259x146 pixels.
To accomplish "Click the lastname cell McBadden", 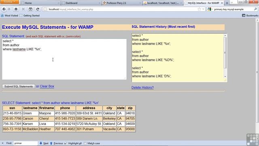I will [x=30, y=129].
